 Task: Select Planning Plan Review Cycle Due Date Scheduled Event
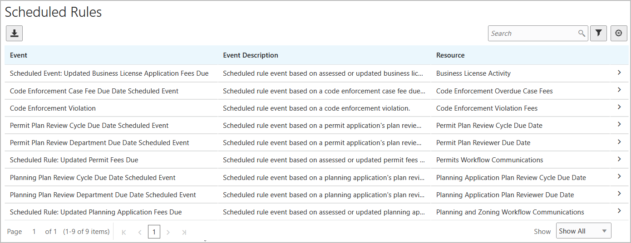93,178
